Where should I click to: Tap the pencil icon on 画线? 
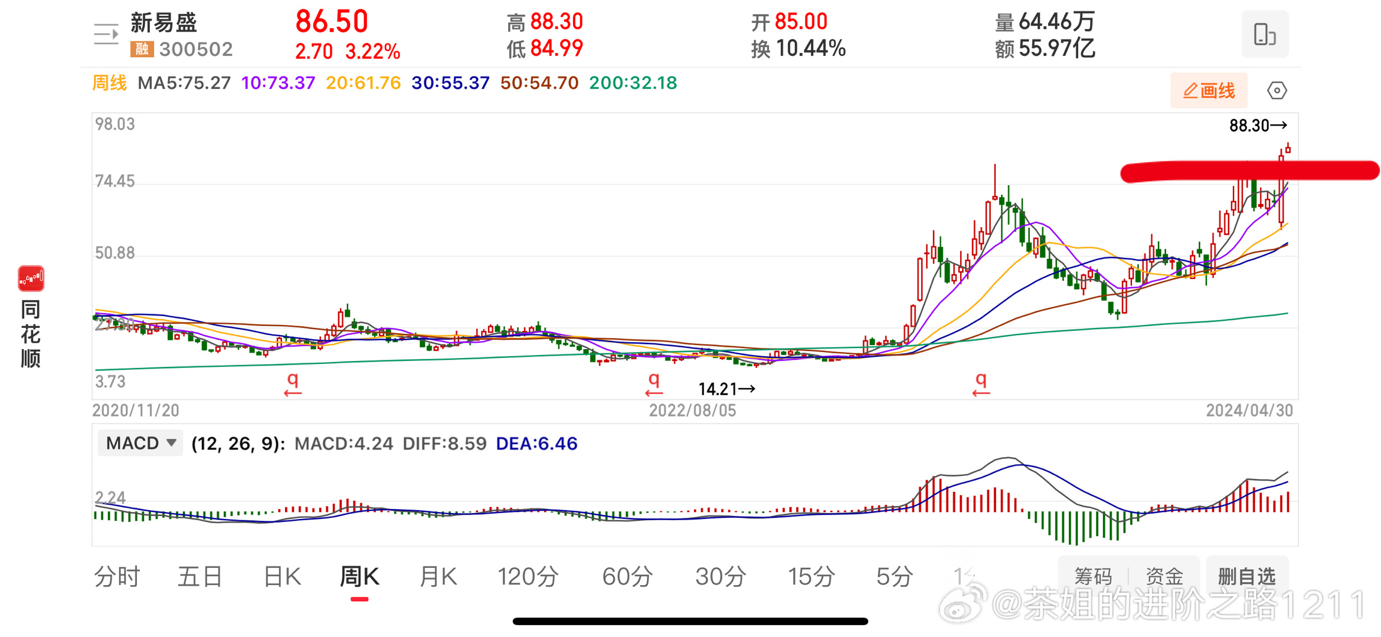coord(1190,90)
